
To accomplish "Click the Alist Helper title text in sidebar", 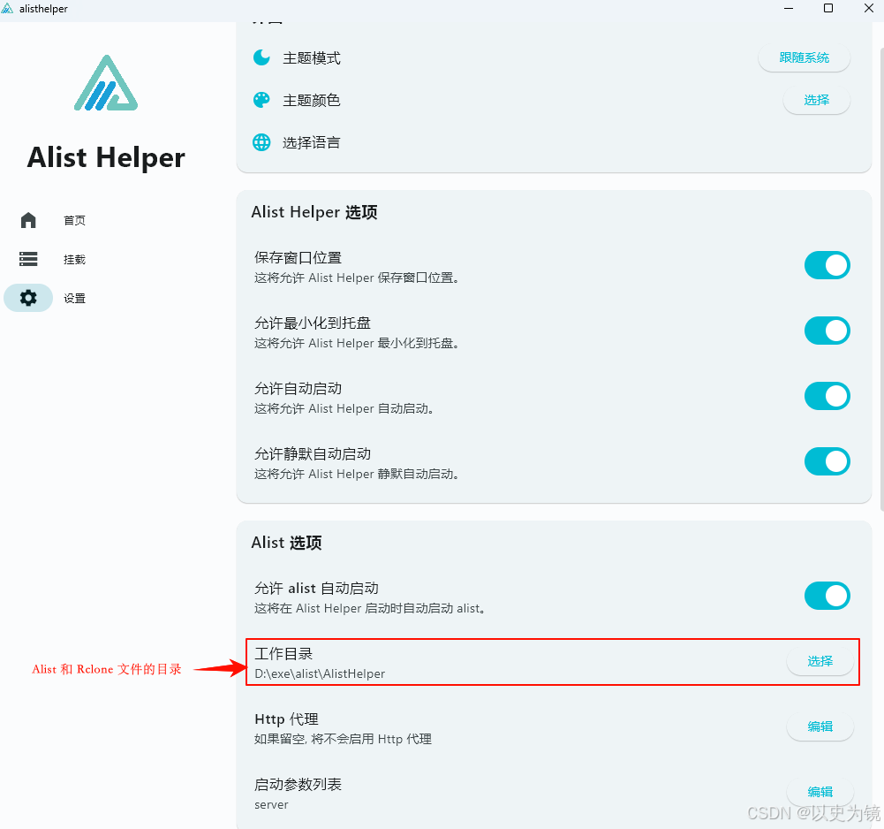I will [x=106, y=157].
